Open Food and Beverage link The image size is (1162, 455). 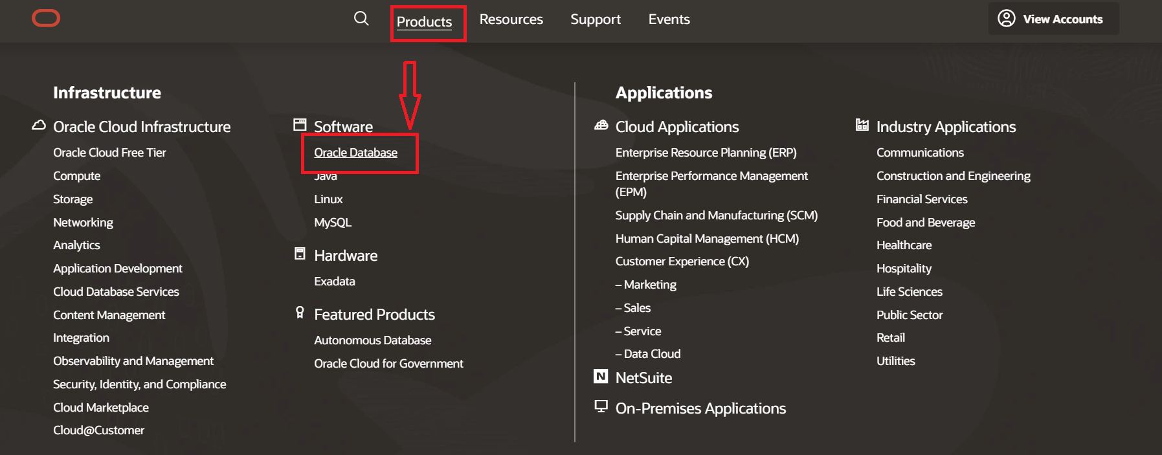(926, 223)
